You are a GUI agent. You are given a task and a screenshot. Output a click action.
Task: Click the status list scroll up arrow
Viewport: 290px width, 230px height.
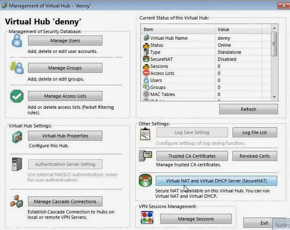274,28
